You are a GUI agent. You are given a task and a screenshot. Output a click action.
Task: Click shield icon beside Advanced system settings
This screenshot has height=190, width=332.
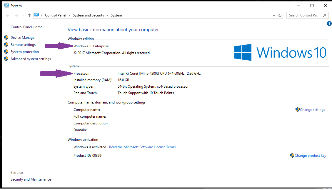click(6, 59)
